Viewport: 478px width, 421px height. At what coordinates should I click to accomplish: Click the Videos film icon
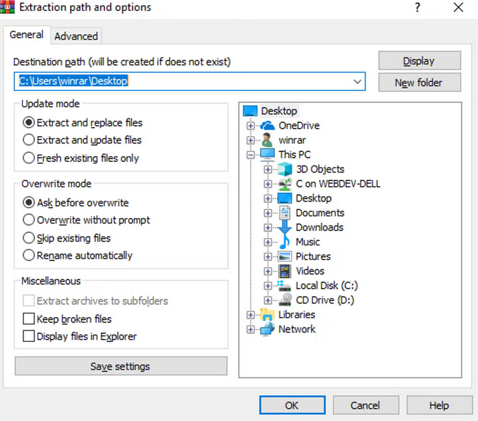285,271
